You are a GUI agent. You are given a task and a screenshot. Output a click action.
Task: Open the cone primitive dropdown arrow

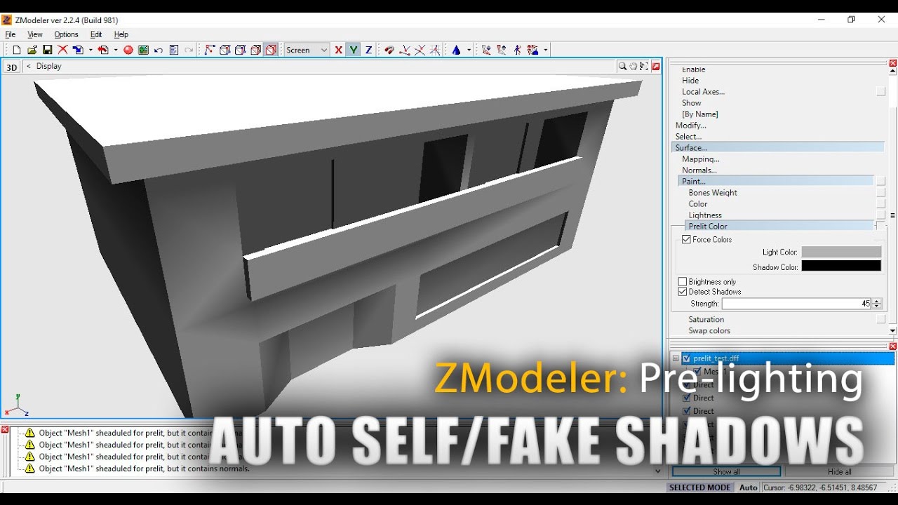pyautogui.click(x=469, y=50)
